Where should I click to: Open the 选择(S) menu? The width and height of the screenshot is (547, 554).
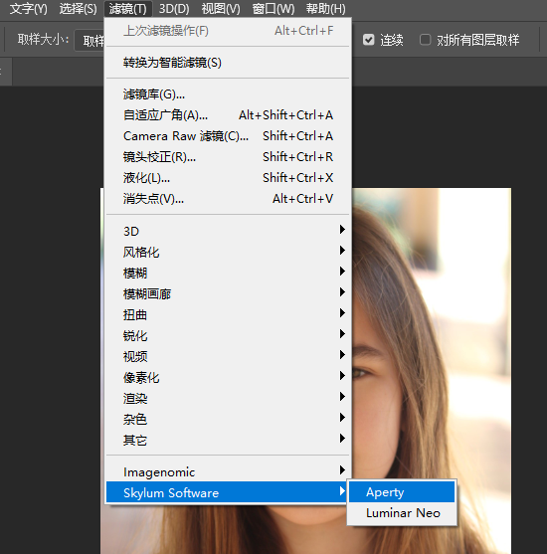point(78,9)
